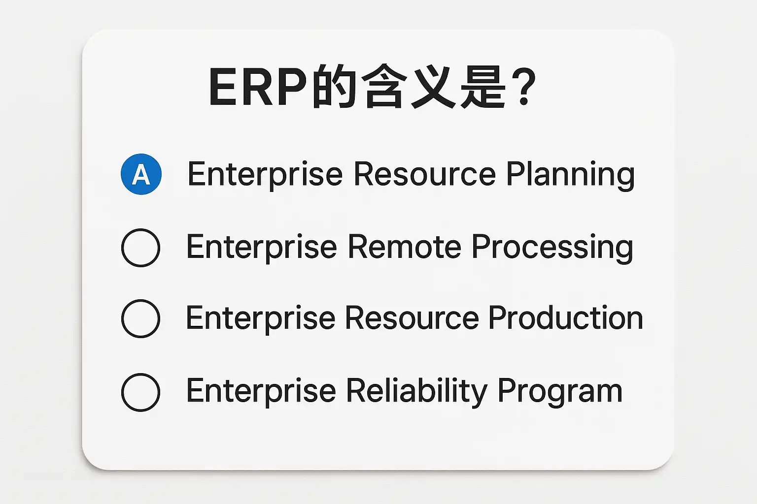Click the Enterprise Resource Production answer label
The width and height of the screenshot is (757, 504).
pos(414,318)
